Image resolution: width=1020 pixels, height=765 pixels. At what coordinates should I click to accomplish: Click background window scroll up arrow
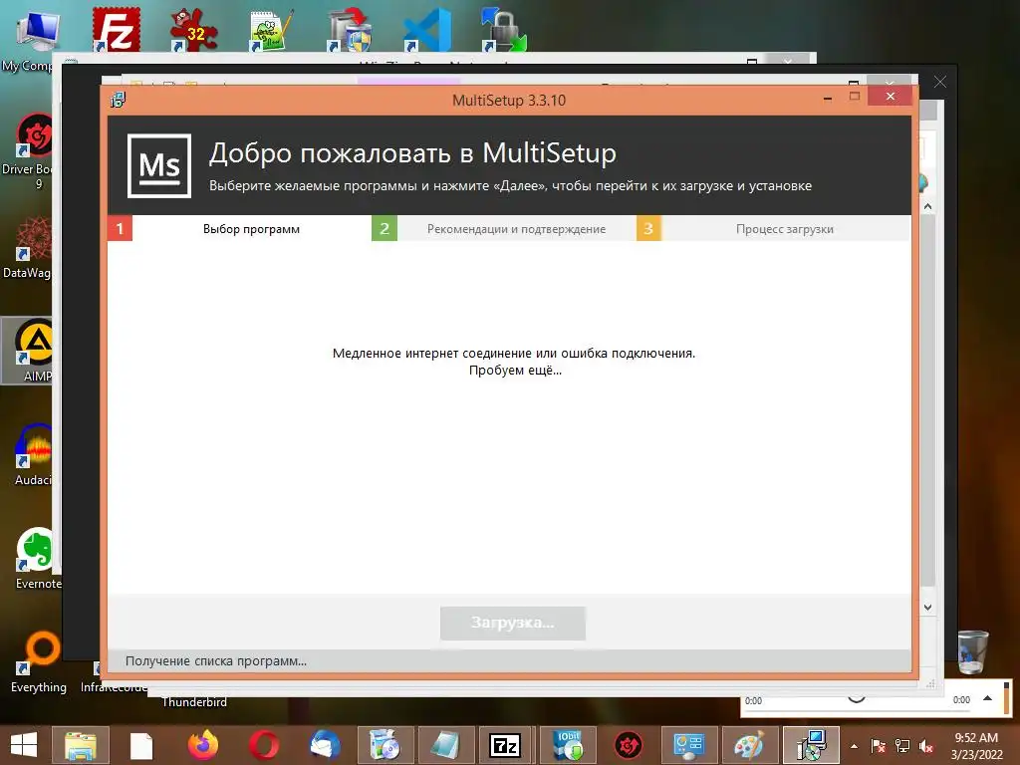[x=928, y=206]
